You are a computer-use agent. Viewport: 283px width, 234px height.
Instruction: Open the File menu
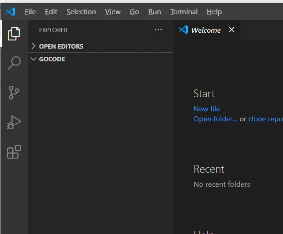(x=30, y=12)
